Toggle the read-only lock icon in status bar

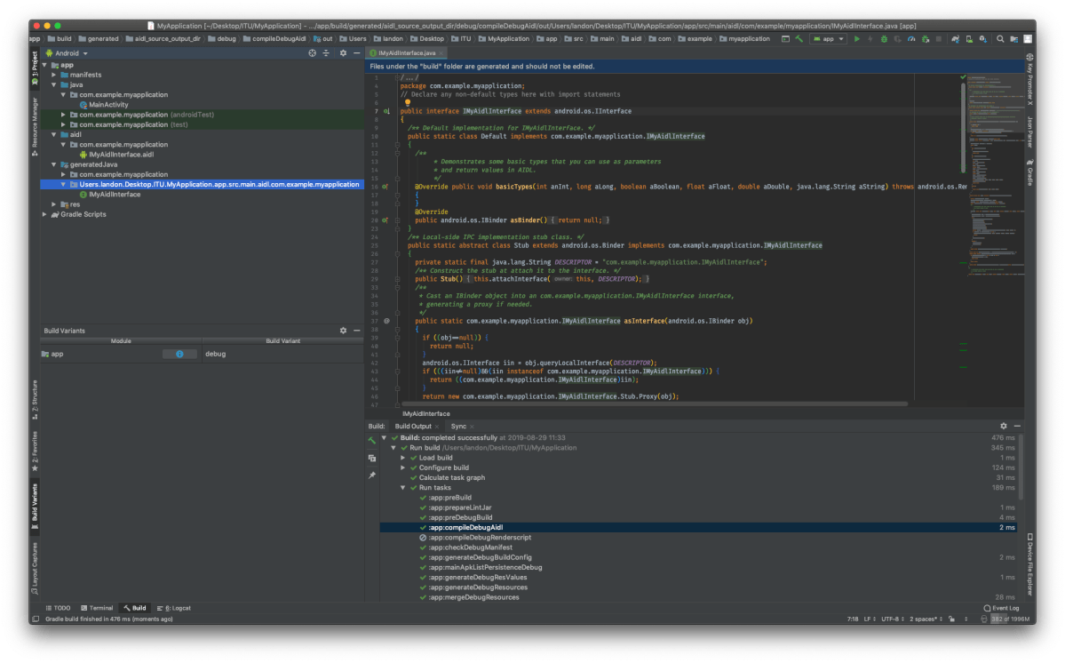pos(951,619)
